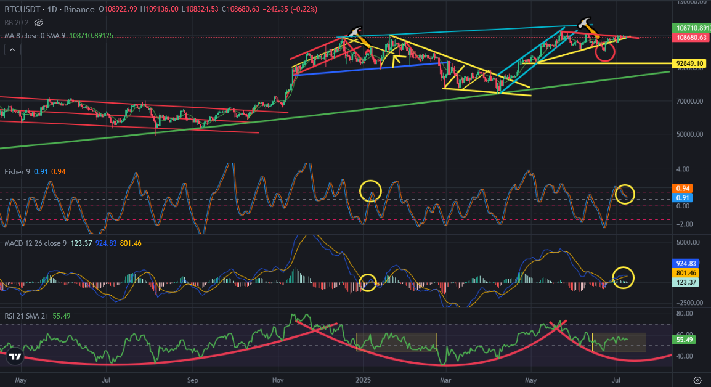Viewport: 711px width, 387px height.
Task: Click the Jul label near time axis end
Action: 617,380
